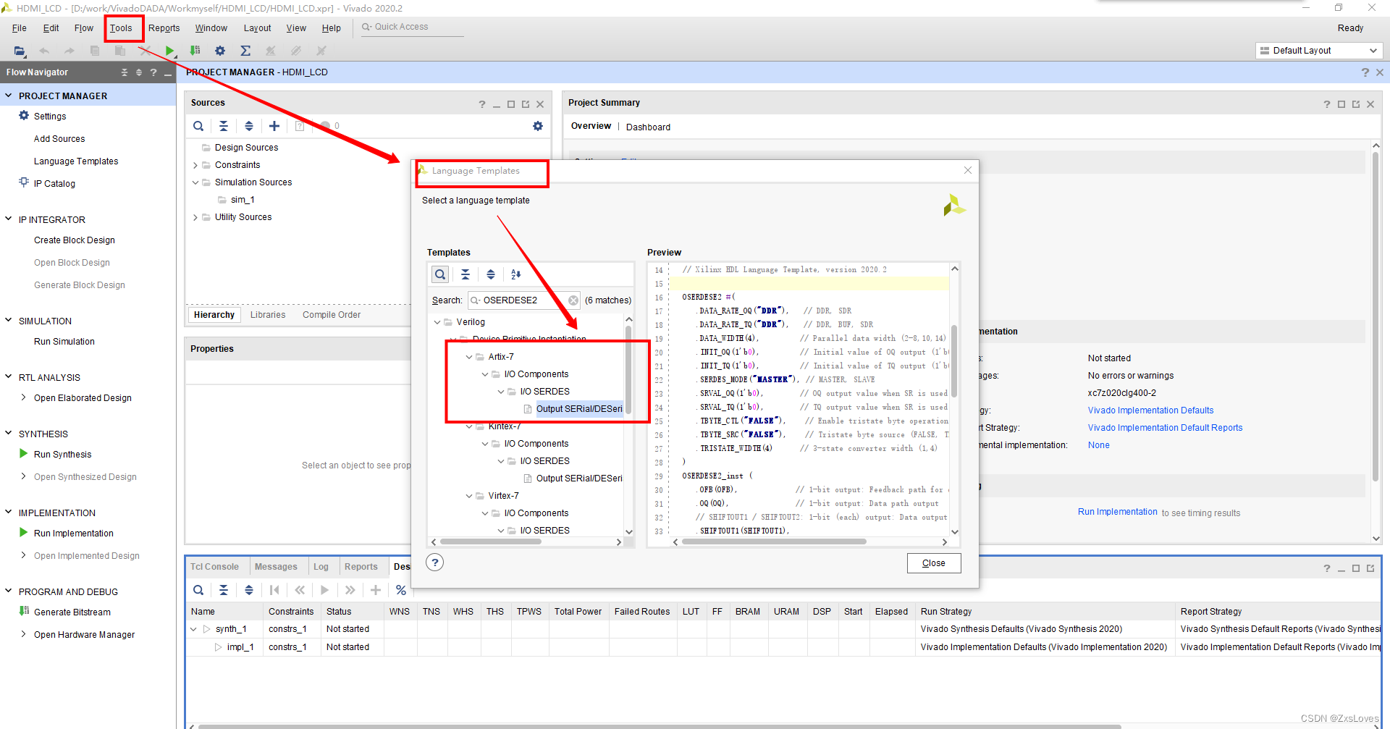Click the Run Implementation link in Project Summary
Screen dimensions: 1390x729
pyautogui.click(x=1117, y=512)
